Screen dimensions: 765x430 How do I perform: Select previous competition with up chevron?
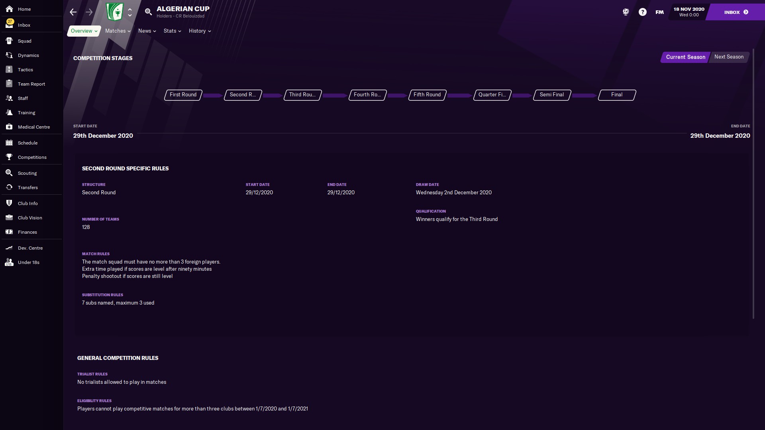click(x=130, y=9)
